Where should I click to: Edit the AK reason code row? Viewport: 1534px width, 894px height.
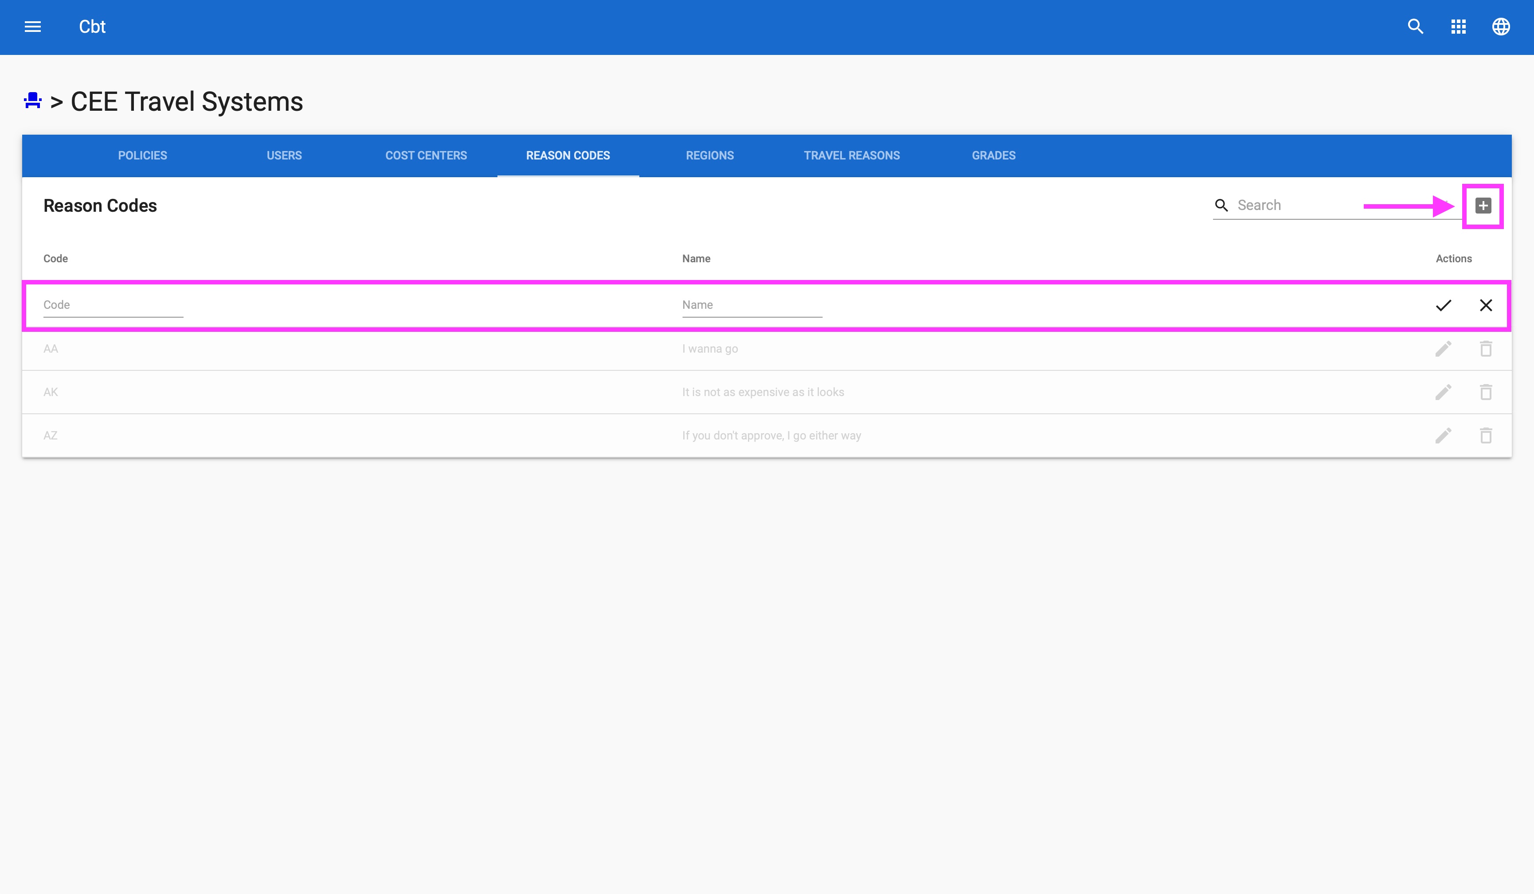tap(1443, 392)
